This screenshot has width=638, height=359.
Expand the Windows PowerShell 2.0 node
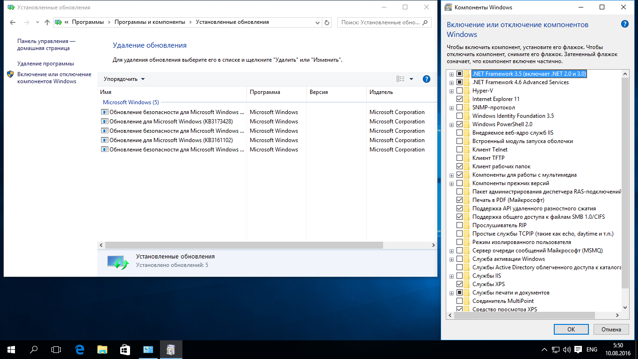point(451,124)
